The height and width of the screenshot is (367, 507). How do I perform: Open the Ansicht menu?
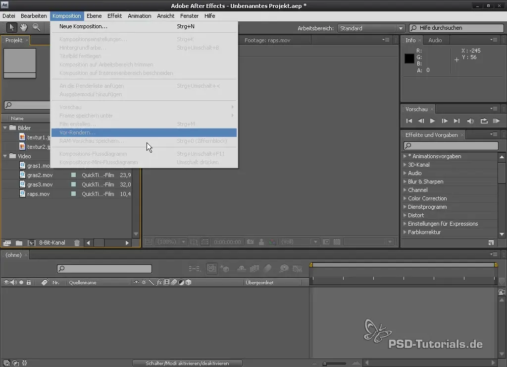[x=165, y=16]
